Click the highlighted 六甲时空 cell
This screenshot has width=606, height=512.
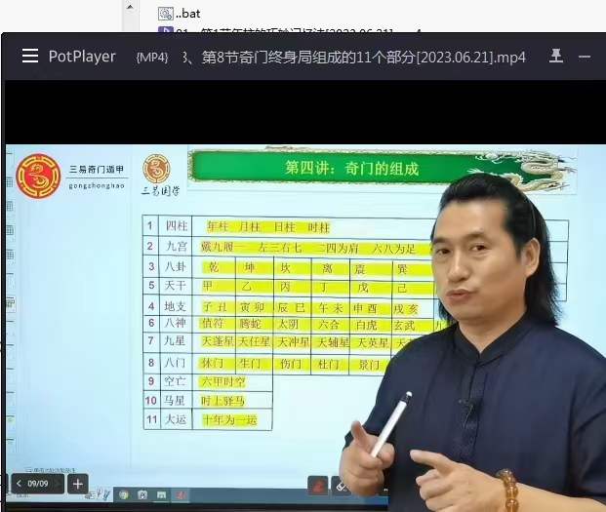tap(223, 380)
